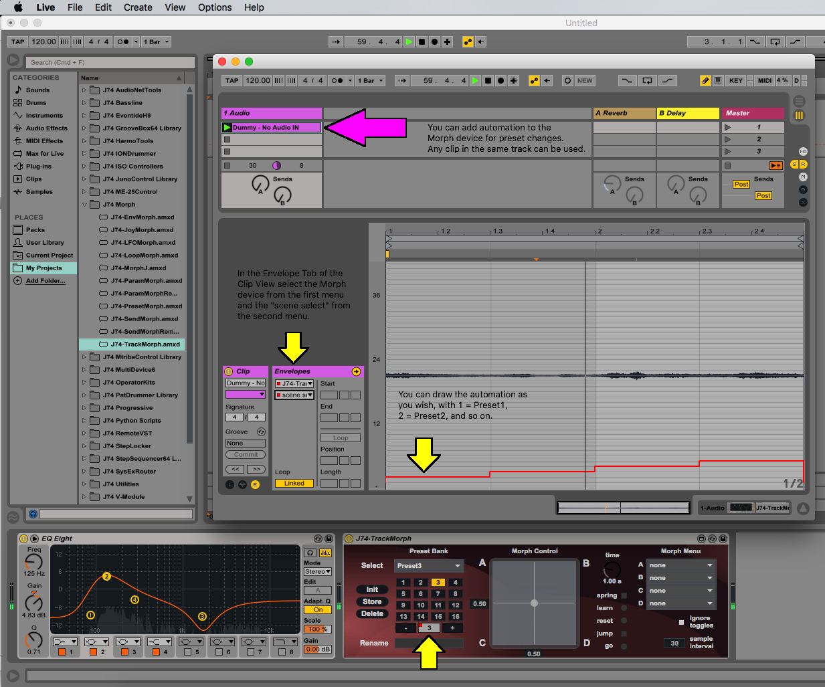Open the J74-Trac envelope device chooser
This screenshot has width=825, height=687.
point(294,384)
